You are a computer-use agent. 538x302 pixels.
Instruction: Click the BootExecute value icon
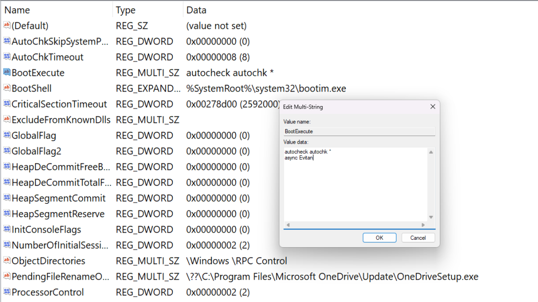(x=7, y=72)
